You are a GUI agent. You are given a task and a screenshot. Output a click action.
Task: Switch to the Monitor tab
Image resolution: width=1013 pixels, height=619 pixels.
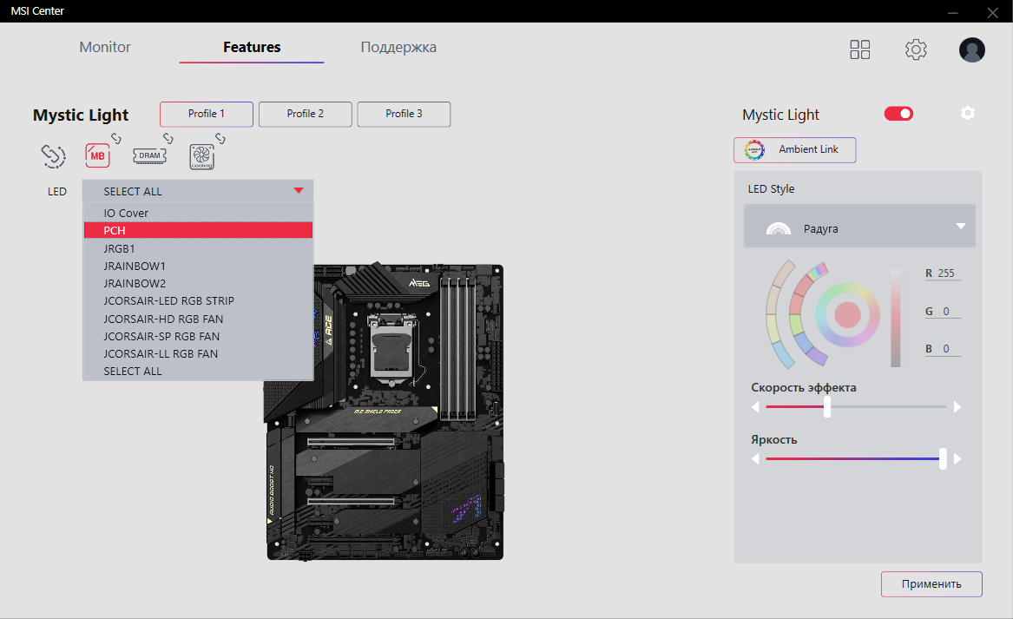tap(105, 47)
